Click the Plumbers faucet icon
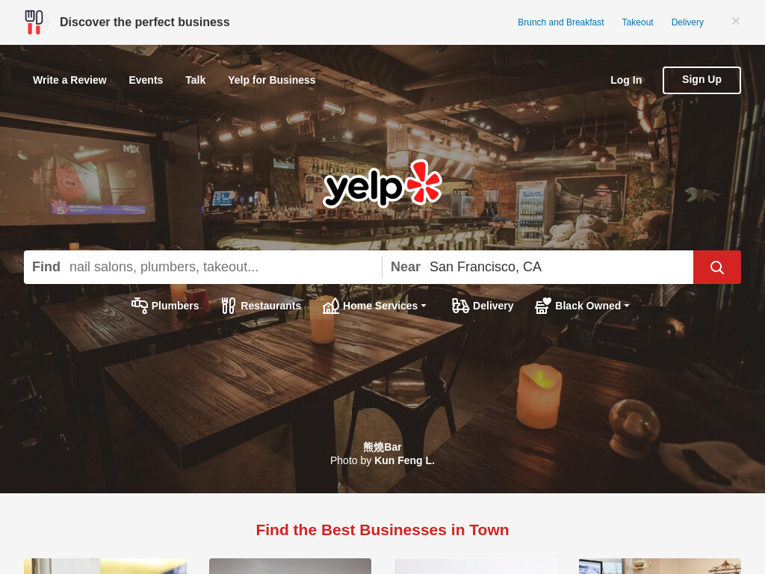 click(140, 306)
